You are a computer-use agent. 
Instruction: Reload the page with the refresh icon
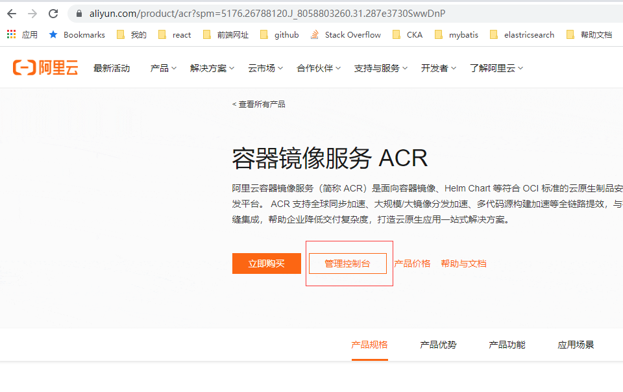[x=53, y=14]
